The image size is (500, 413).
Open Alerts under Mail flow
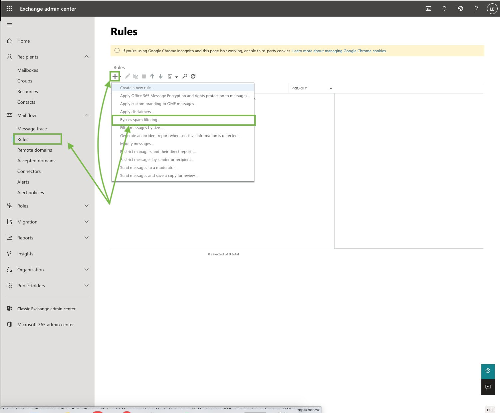23,182
